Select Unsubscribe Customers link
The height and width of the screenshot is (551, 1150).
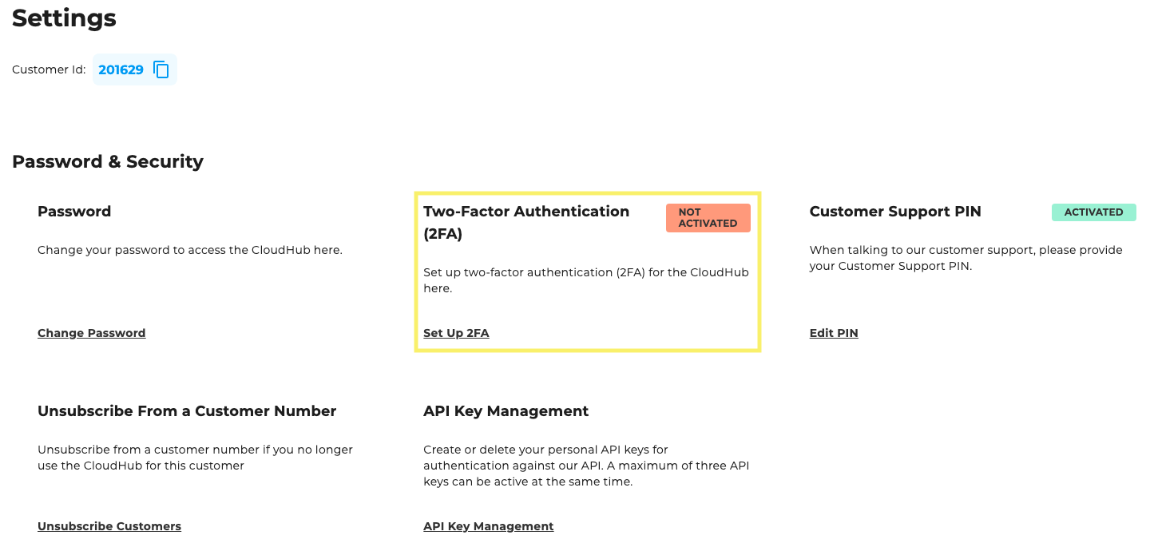click(109, 526)
